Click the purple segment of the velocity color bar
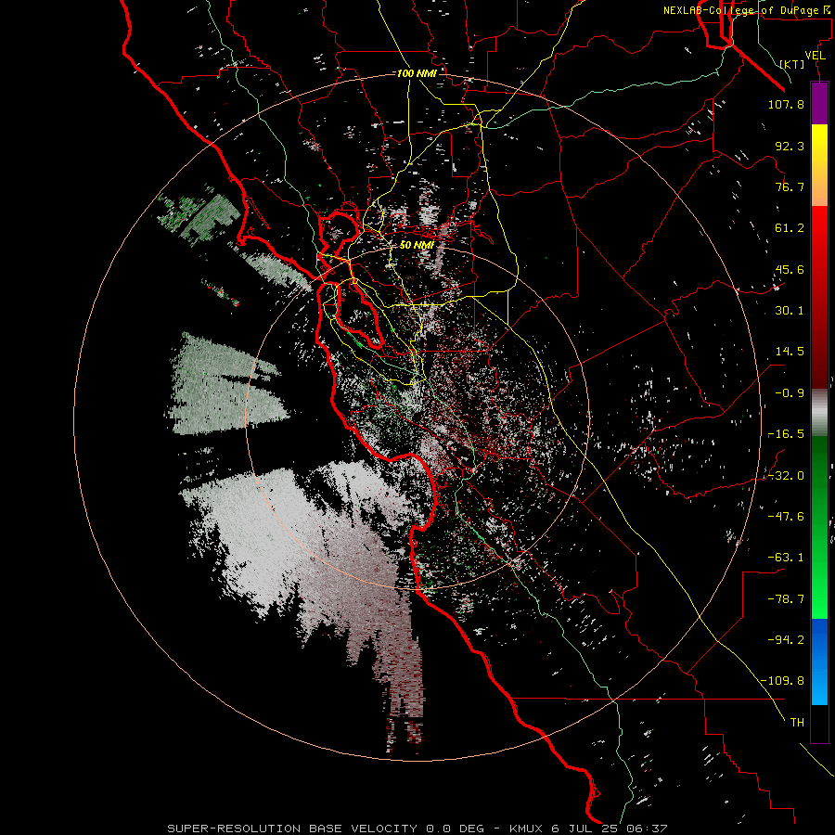Screen dimensions: 835x835 (x=819, y=103)
